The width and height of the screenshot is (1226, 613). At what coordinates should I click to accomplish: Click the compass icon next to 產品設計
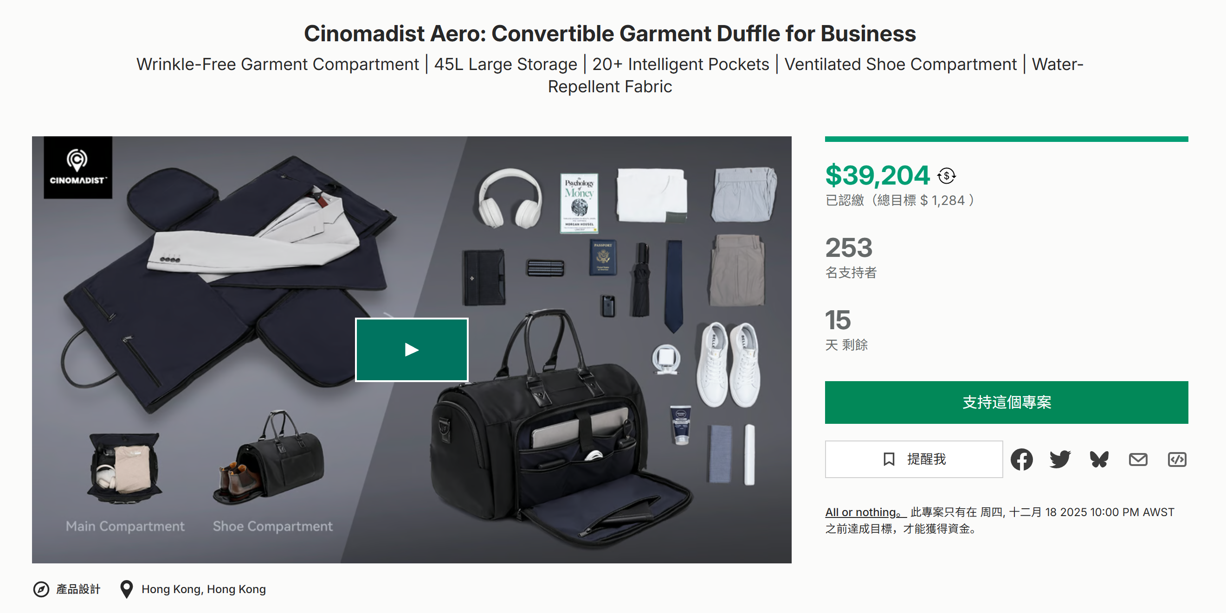coord(42,589)
